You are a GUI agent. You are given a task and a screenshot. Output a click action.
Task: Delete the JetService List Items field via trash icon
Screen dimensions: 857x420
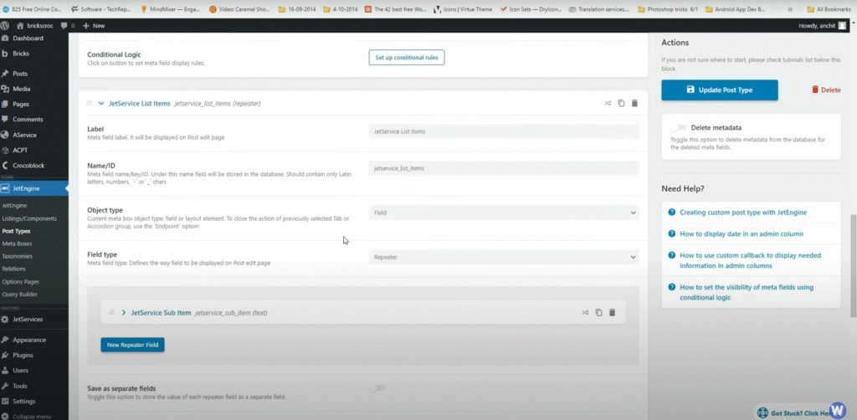pyautogui.click(x=634, y=103)
